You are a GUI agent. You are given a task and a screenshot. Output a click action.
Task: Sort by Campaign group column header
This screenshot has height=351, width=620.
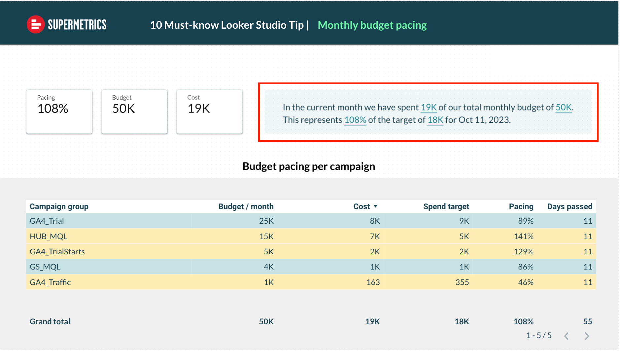pos(59,207)
